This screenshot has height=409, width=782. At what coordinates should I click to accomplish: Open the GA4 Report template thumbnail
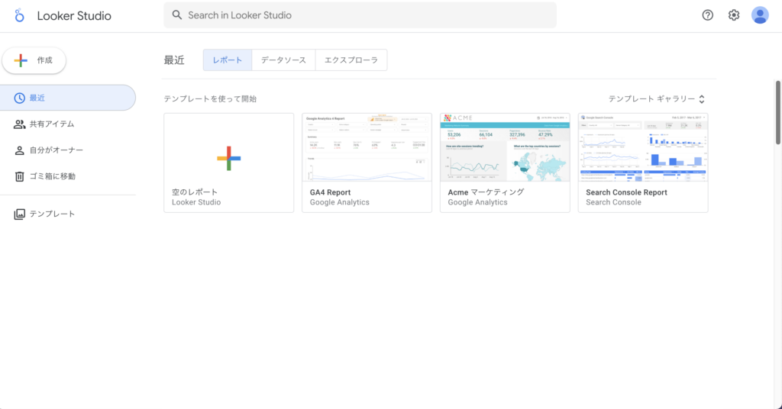367,147
